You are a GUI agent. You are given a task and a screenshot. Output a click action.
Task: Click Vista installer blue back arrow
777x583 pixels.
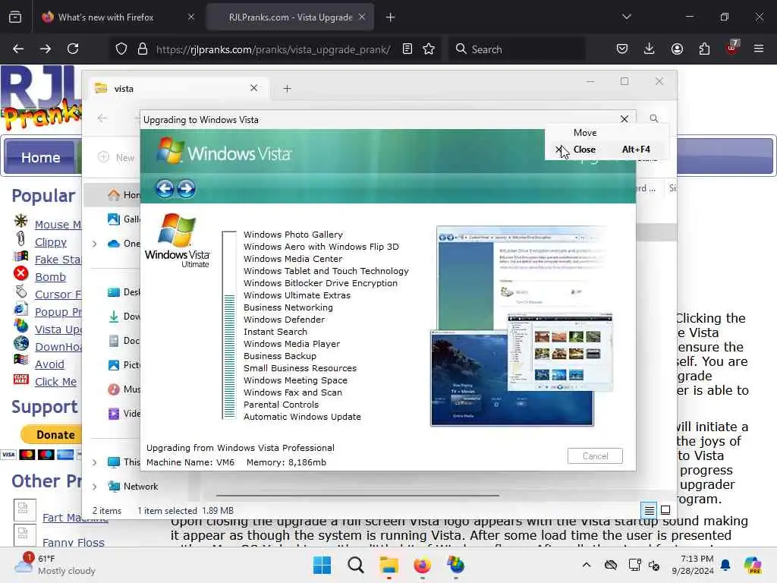[x=165, y=188]
